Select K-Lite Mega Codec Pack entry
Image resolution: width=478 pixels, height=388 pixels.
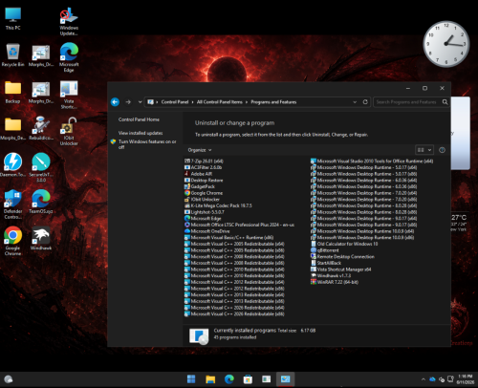point(218,205)
